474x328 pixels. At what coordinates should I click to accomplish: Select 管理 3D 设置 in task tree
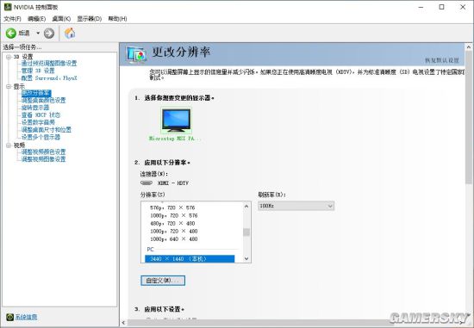[38, 71]
